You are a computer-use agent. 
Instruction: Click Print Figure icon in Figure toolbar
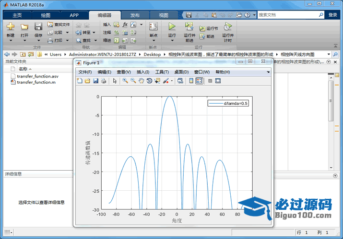point(104,81)
